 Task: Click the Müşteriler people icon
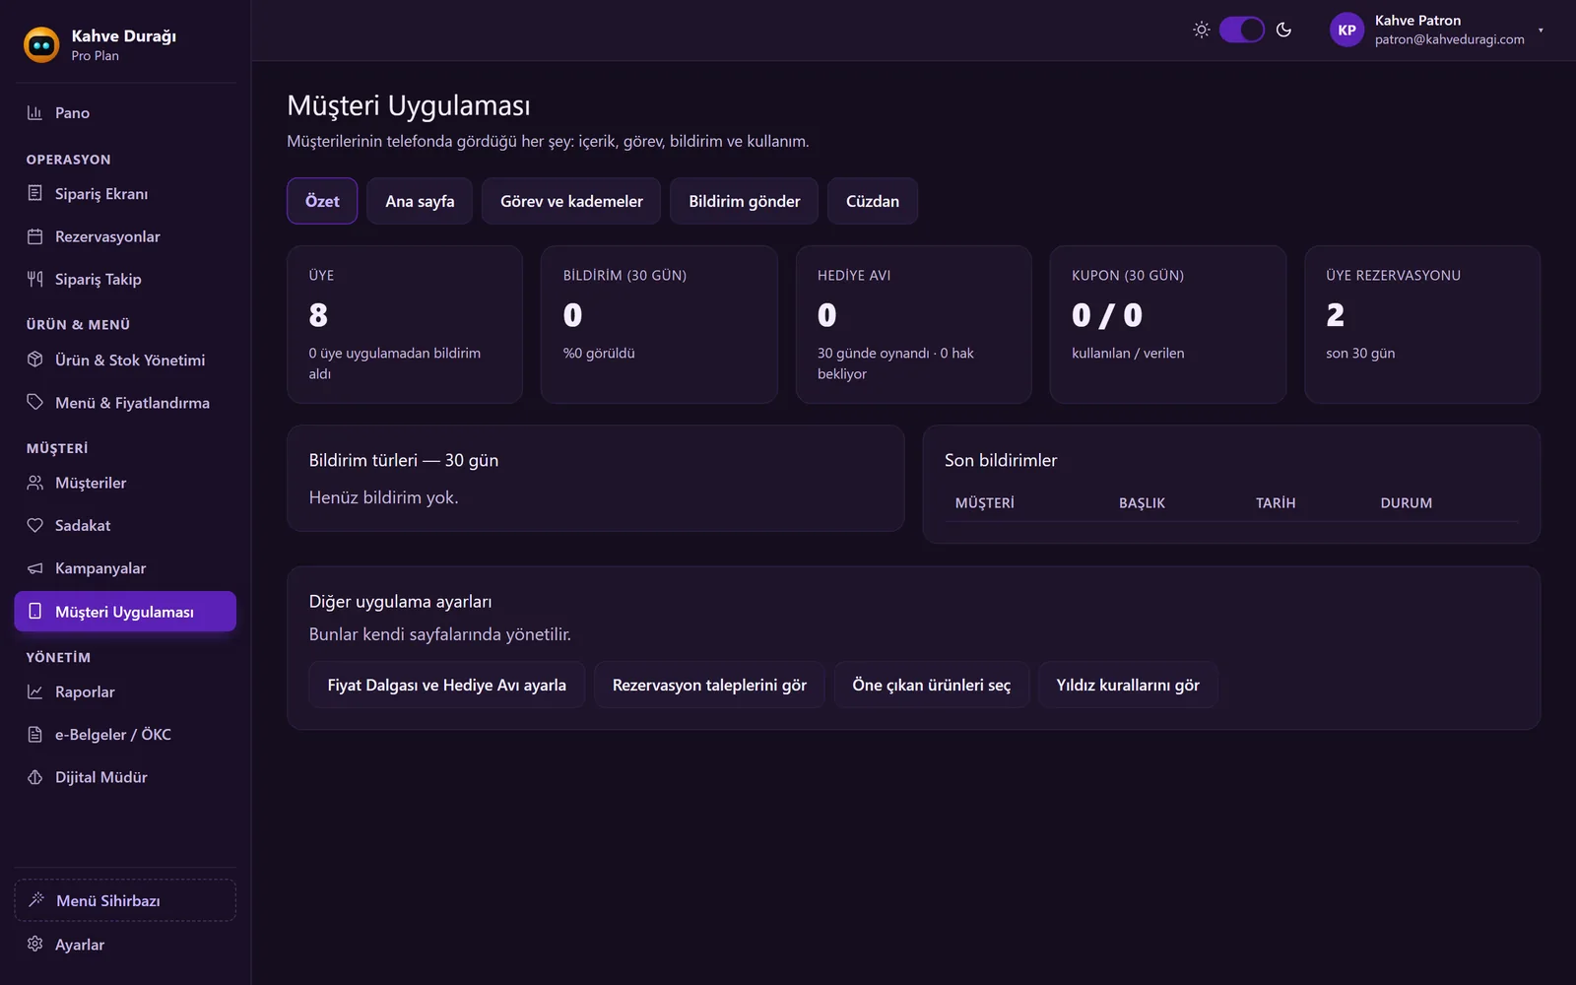pos(34,483)
